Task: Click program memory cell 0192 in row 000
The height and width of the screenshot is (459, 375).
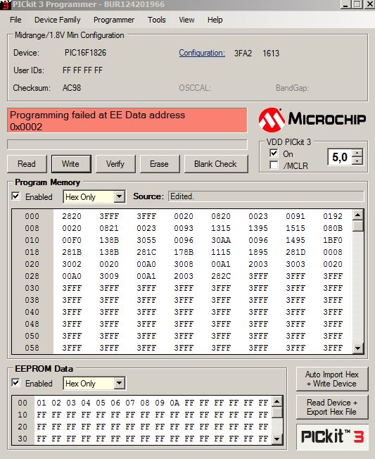Action: 333,216
